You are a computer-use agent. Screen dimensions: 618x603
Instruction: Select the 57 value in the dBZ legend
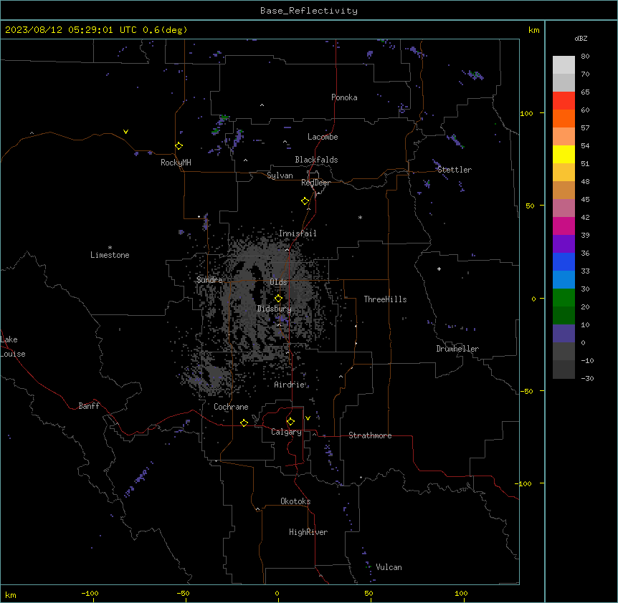585,128
